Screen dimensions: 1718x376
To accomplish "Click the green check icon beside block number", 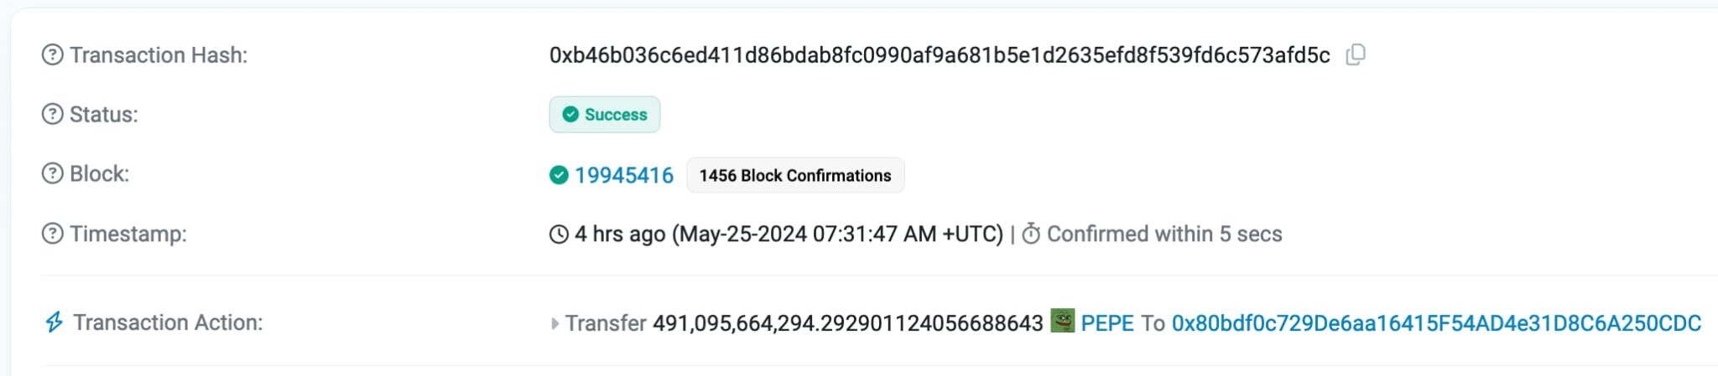I will pyautogui.click(x=559, y=175).
